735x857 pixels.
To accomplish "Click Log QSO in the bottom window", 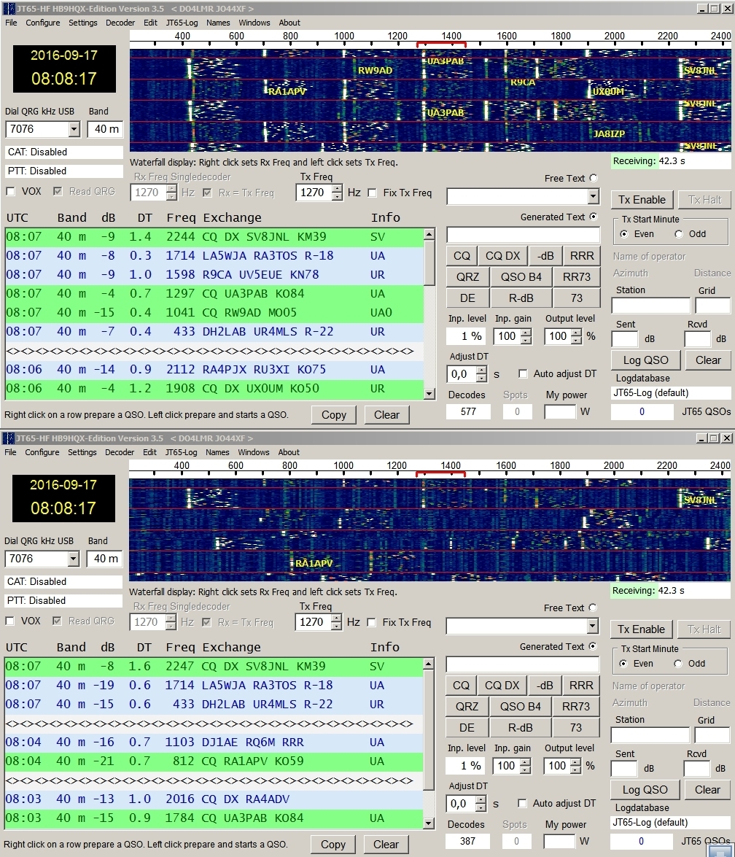I will coord(645,789).
